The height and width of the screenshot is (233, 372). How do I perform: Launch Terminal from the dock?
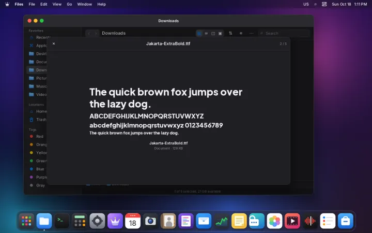pos(62,221)
